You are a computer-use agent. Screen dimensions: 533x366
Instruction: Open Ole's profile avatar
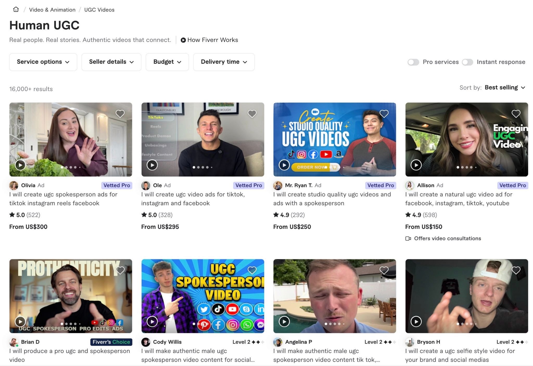click(x=146, y=185)
